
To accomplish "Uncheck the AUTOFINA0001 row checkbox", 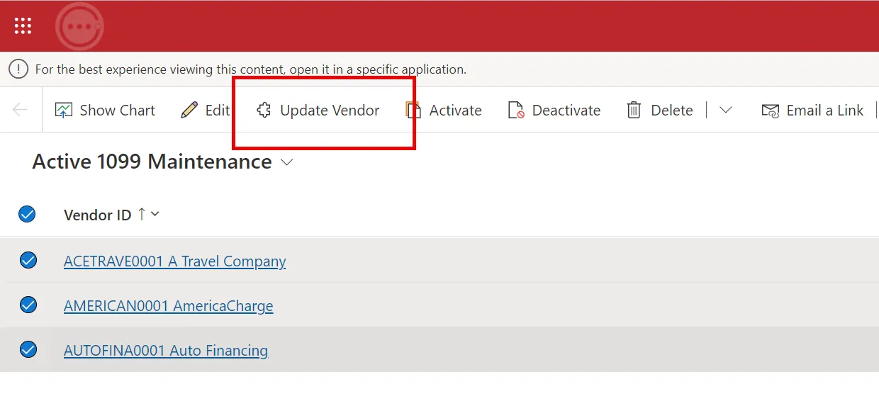I will (28, 350).
